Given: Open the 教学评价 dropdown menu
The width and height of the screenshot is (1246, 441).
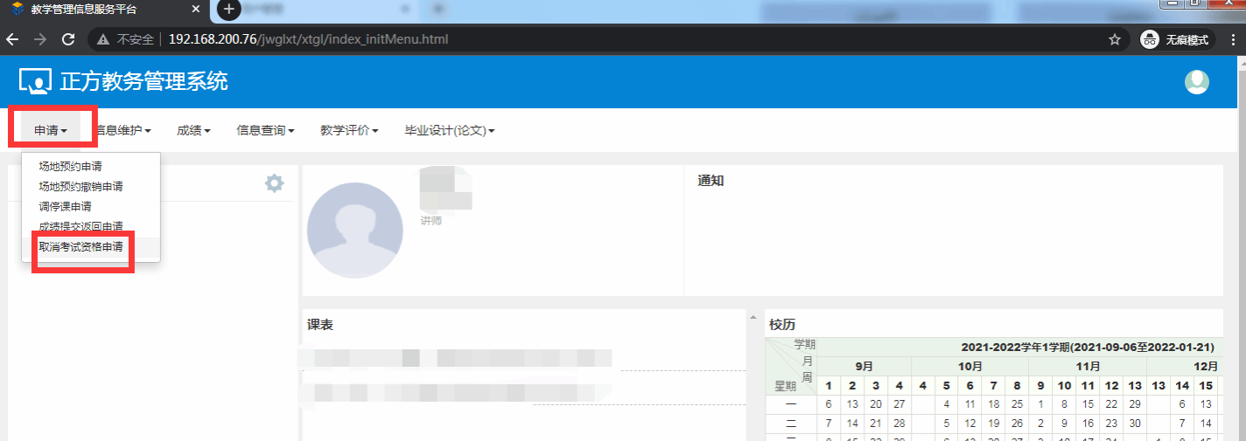Looking at the screenshot, I should tap(348, 130).
